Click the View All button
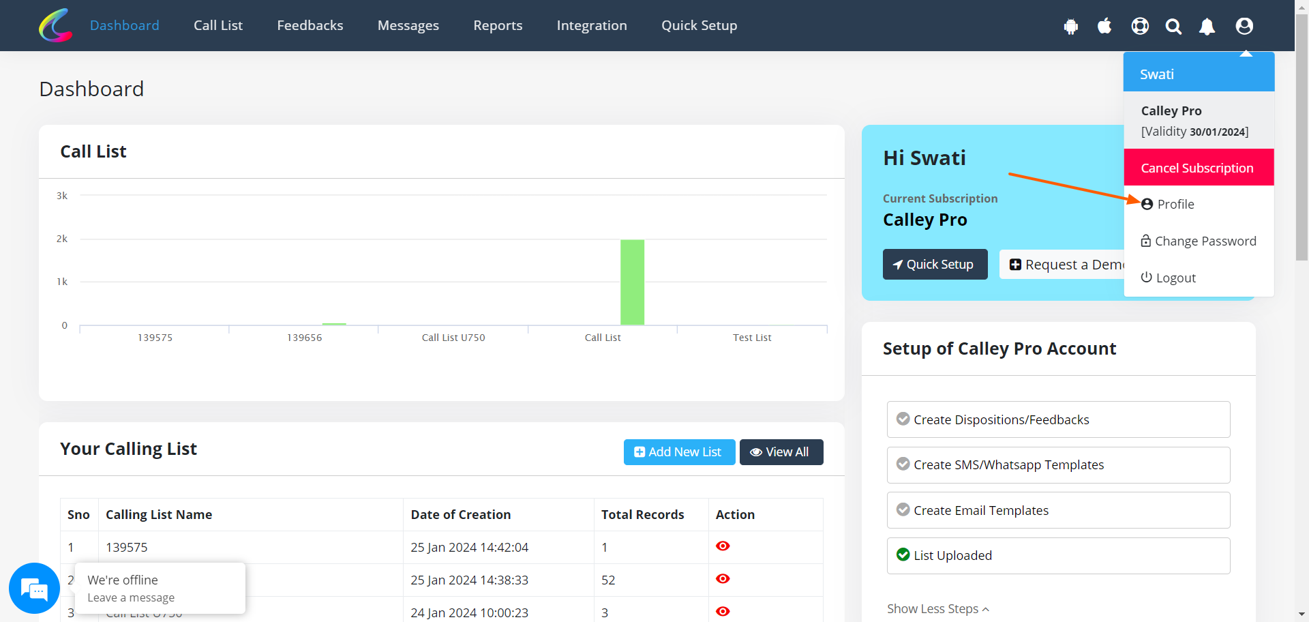This screenshot has height=622, width=1309. 781,451
